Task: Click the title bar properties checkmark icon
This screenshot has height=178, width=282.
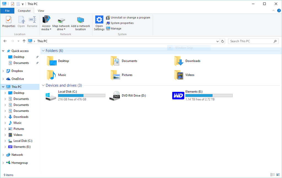Action: (12, 4)
